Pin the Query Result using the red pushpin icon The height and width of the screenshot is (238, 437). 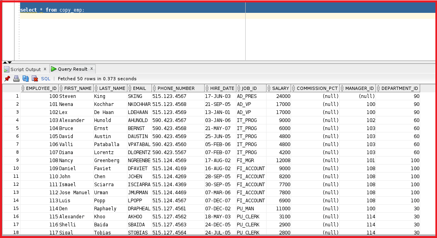[7, 79]
